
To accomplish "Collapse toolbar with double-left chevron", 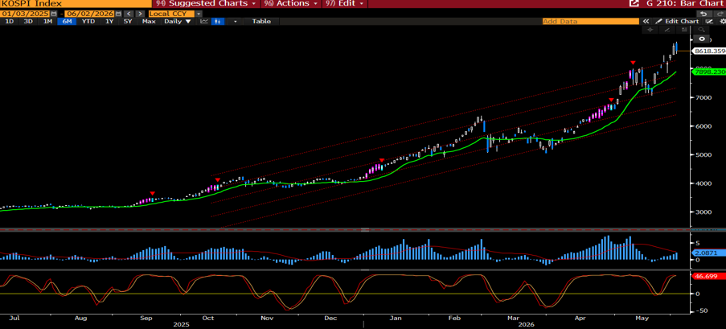I will coord(646,21).
